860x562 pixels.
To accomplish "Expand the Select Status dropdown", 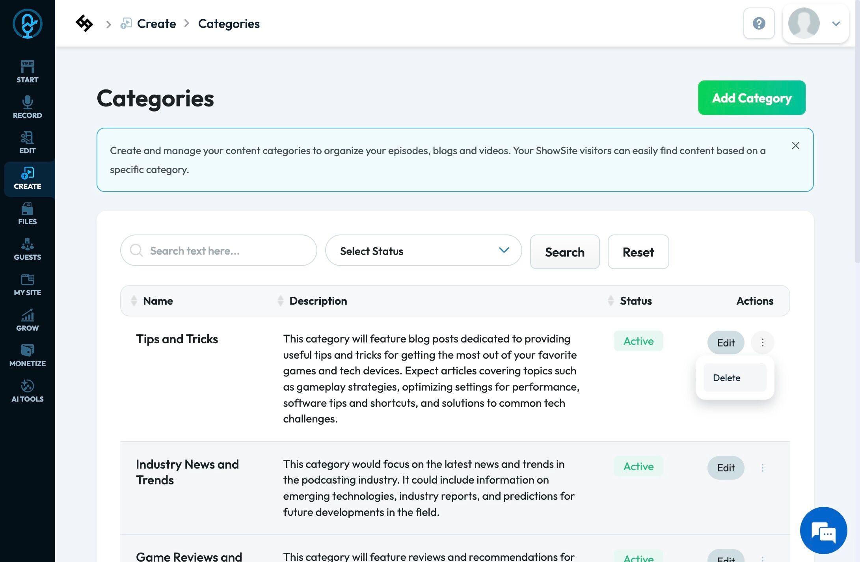I will 423,251.
